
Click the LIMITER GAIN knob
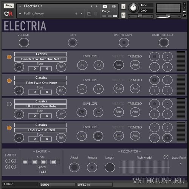coord(124,43)
